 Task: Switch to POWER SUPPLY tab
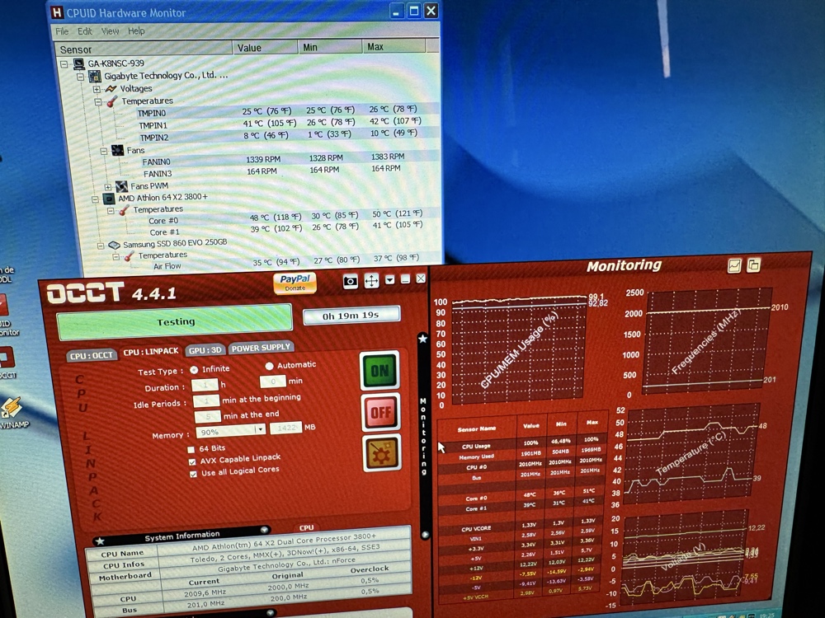(261, 348)
